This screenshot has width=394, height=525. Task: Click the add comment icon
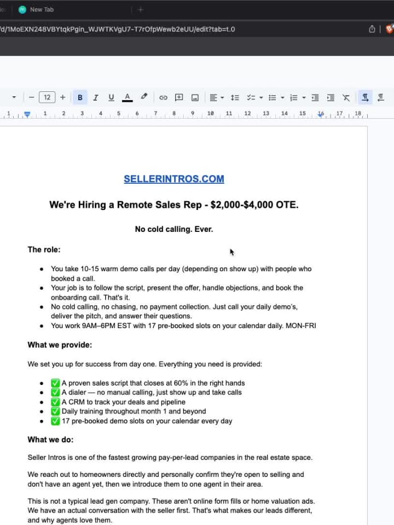pyautogui.click(x=179, y=97)
